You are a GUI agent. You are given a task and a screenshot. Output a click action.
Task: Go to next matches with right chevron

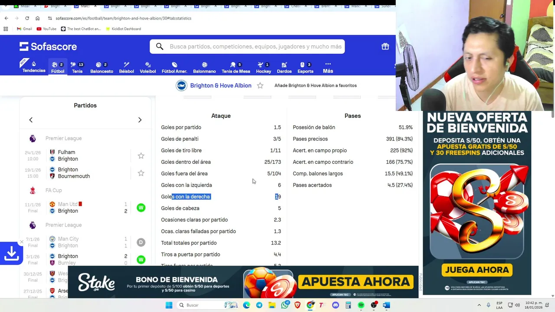pyautogui.click(x=140, y=120)
